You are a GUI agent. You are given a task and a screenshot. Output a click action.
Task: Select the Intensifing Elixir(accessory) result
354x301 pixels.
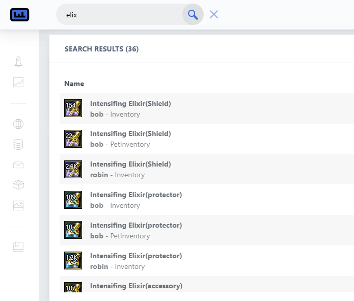(136, 286)
